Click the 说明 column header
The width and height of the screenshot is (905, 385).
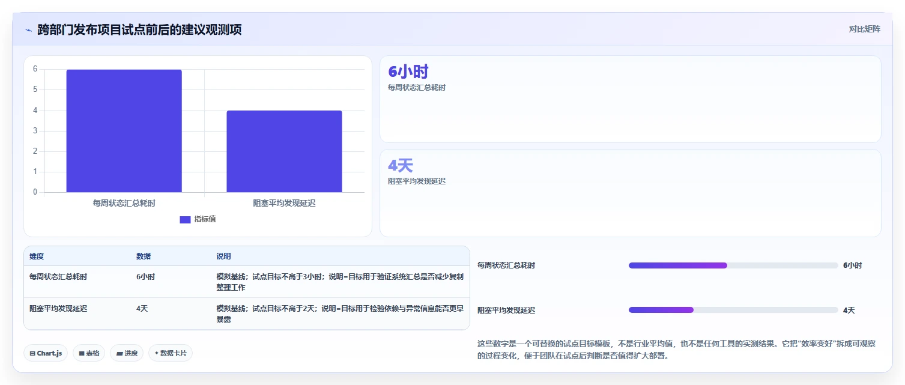pos(223,256)
